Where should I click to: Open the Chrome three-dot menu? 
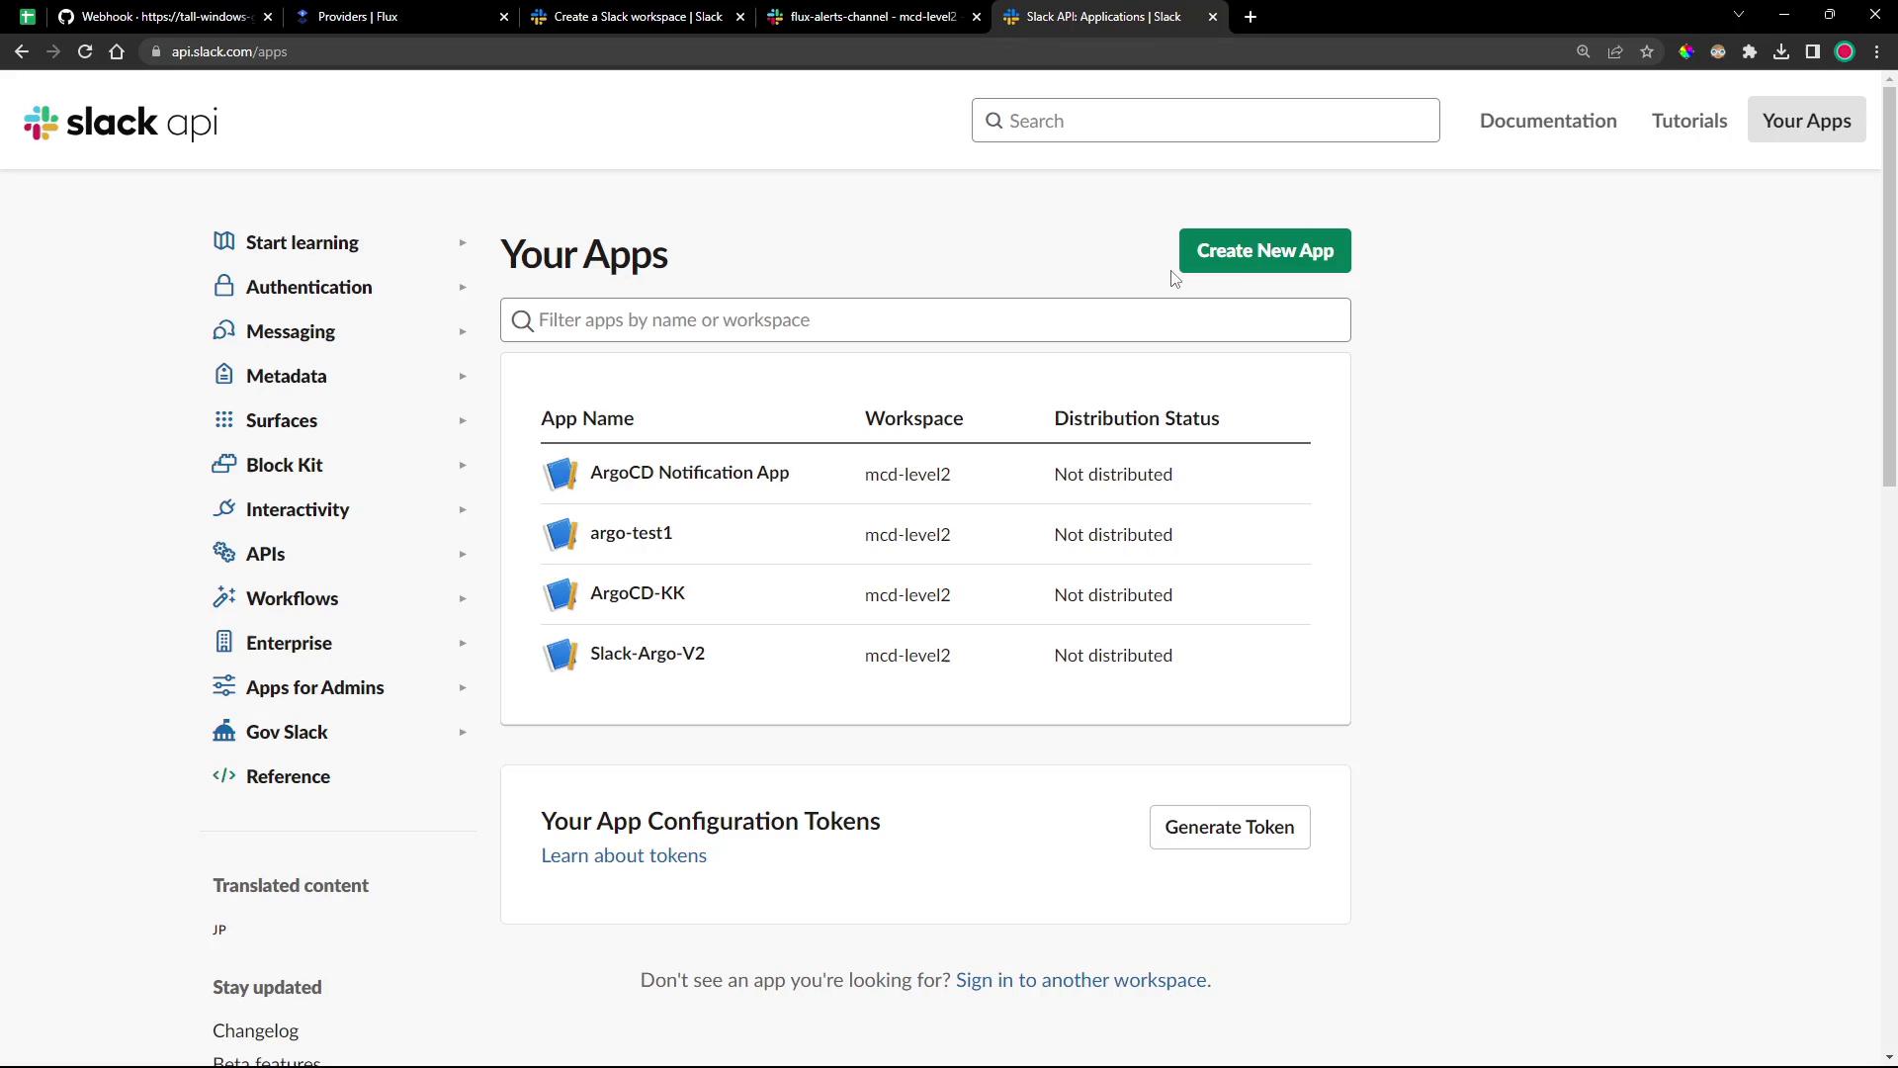click(x=1876, y=51)
